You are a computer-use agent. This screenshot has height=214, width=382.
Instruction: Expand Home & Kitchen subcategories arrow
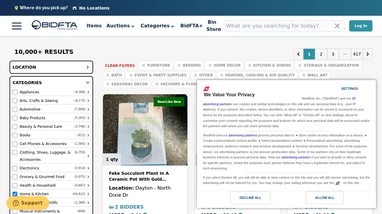click(x=88, y=194)
